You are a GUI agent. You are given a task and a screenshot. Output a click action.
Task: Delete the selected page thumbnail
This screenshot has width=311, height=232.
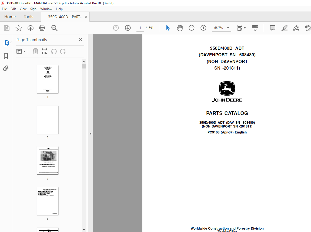point(35,51)
